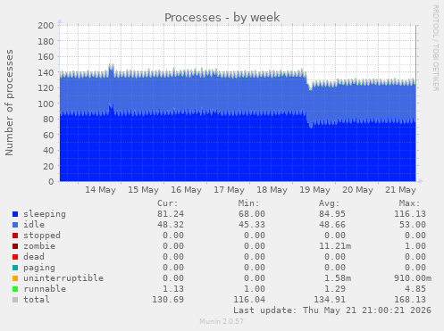Select the 'dead' legend label

coord(34,257)
